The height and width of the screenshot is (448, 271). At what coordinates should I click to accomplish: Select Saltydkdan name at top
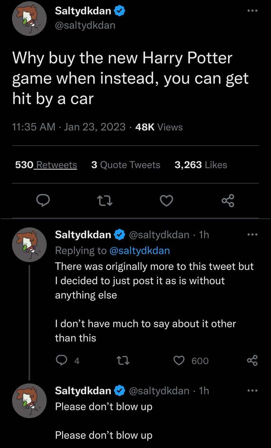click(x=83, y=11)
